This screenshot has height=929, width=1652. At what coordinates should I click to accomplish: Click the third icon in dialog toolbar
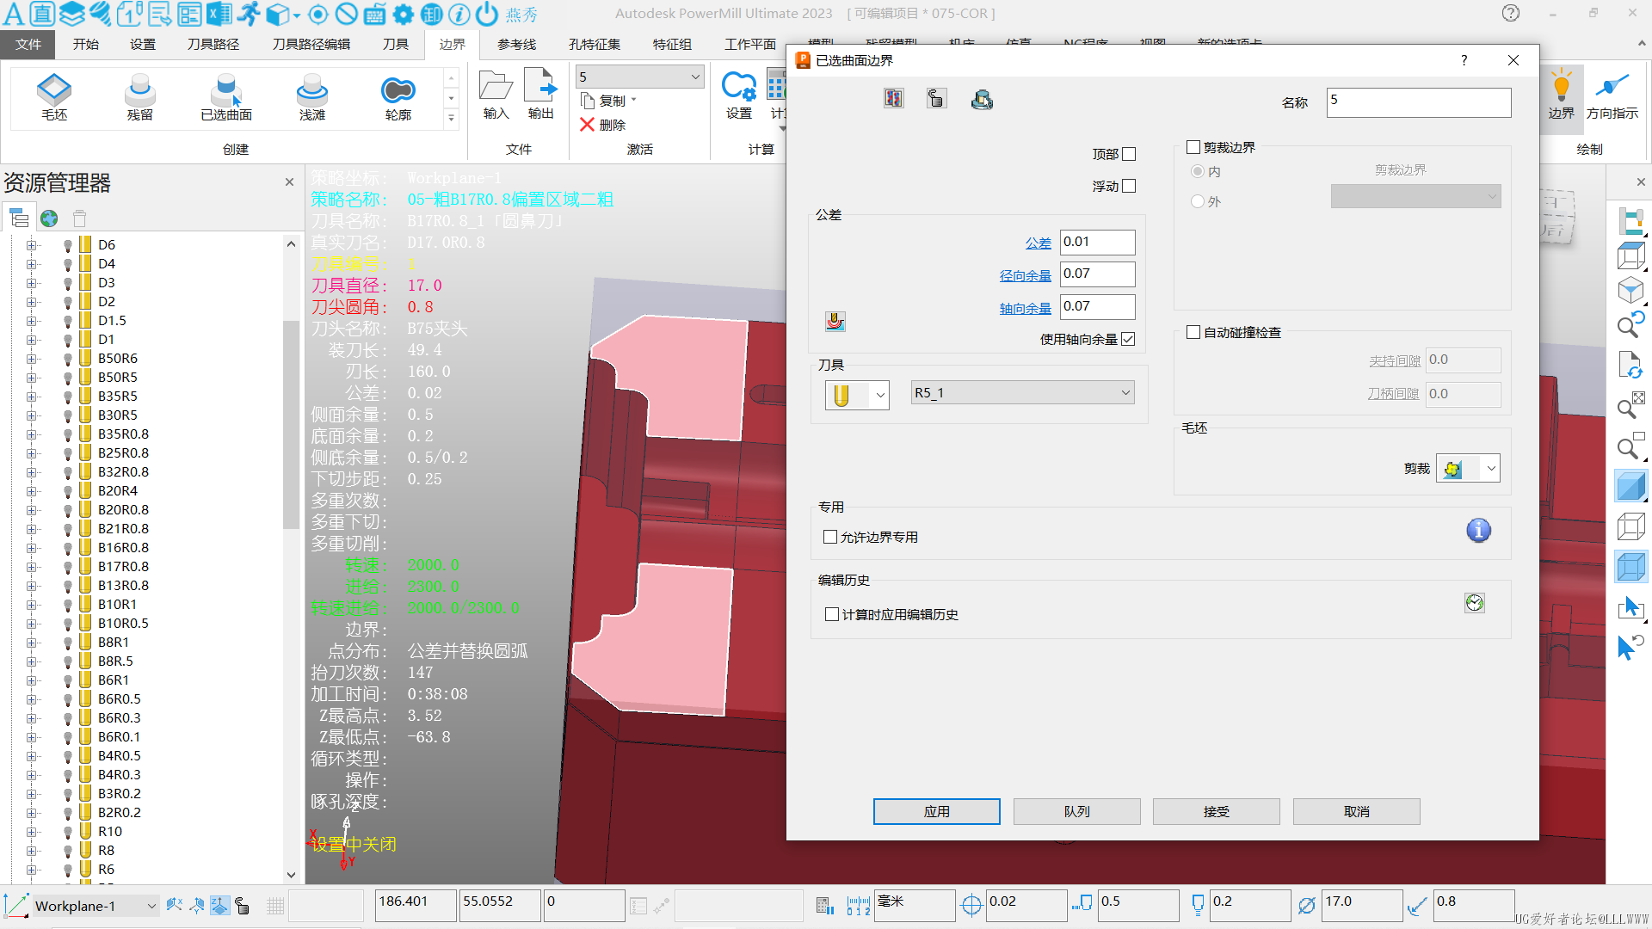(x=982, y=100)
